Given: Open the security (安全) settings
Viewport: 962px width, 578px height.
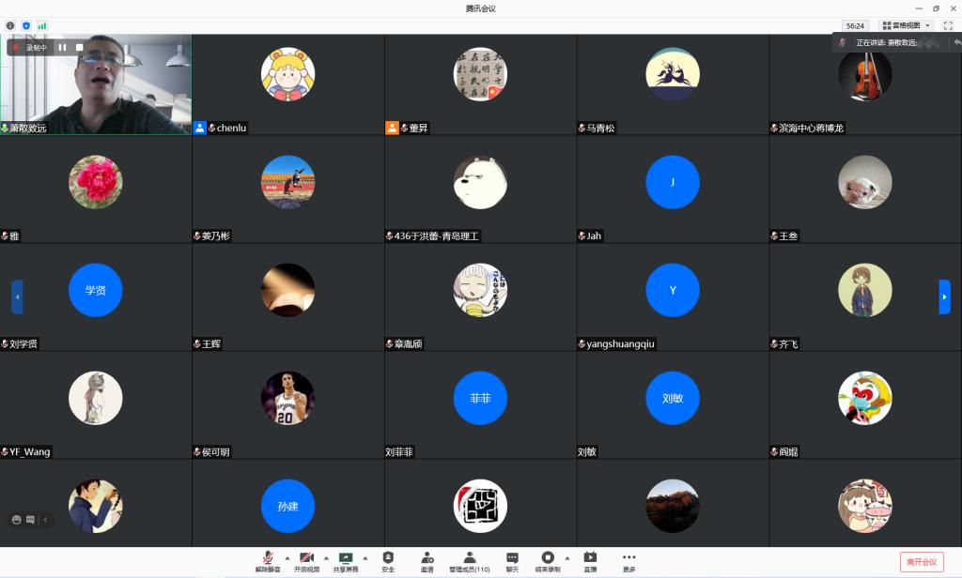Looking at the screenshot, I should [388, 561].
